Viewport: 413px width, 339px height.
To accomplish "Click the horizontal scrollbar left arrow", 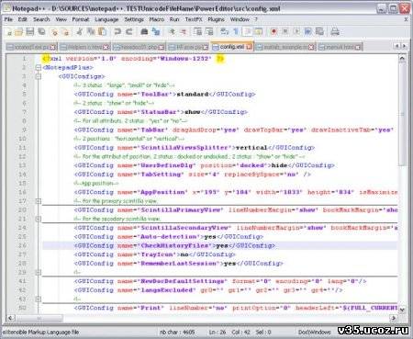I will (x=10, y=318).
